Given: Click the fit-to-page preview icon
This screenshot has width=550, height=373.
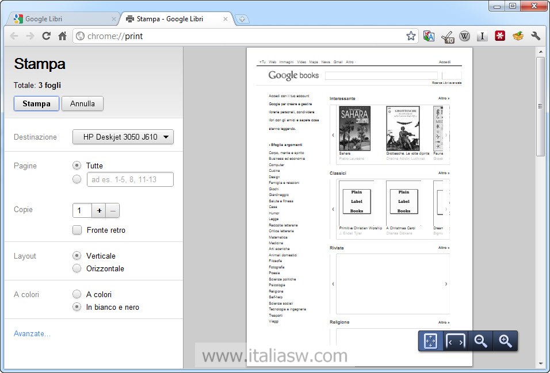Looking at the screenshot, I should click(x=430, y=341).
